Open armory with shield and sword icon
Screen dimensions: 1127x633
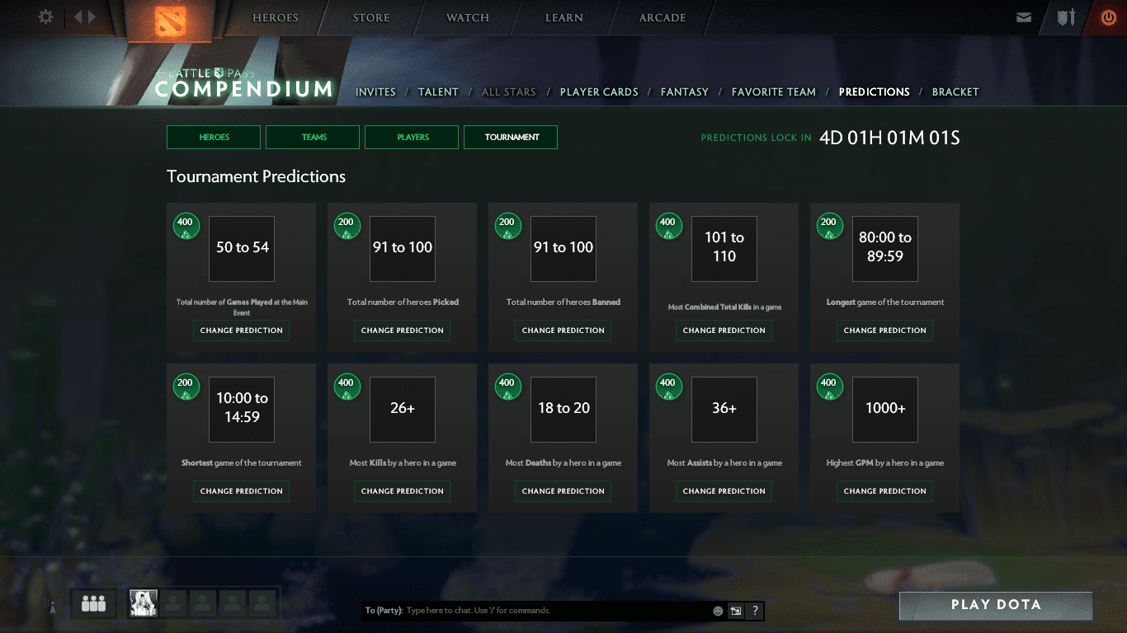coord(1064,16)
